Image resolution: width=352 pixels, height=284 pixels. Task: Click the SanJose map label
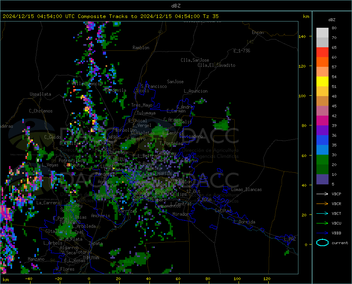coord(175,82)
